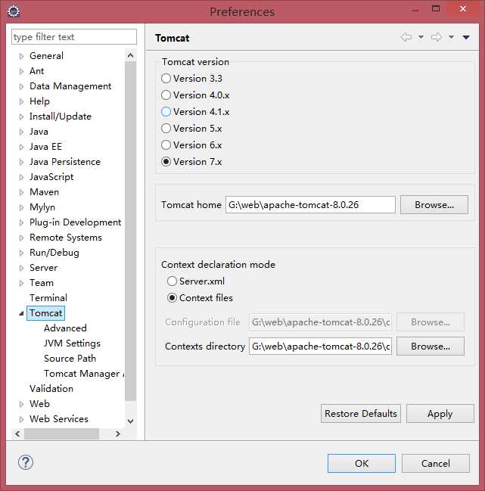Click the tree horizontal scrollbar thumb
This screenshot has width=485, height=491.
tap(62, 434)
